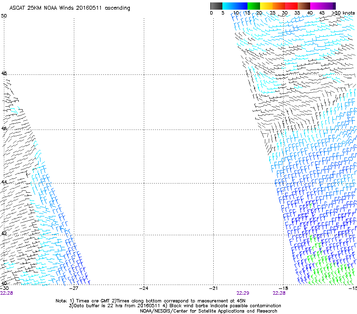Click the latitude label '42' on the left axis
The height and width of the screenshot is (314, 357).
(x=4, y=233)
